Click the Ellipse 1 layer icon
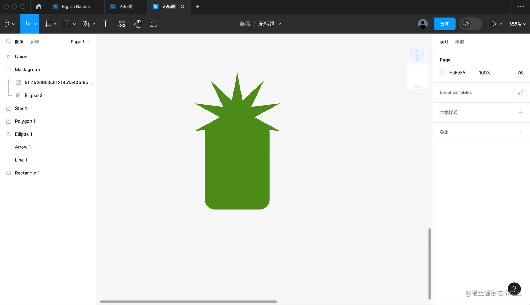The image size is (530, 305). click(8, 134)
